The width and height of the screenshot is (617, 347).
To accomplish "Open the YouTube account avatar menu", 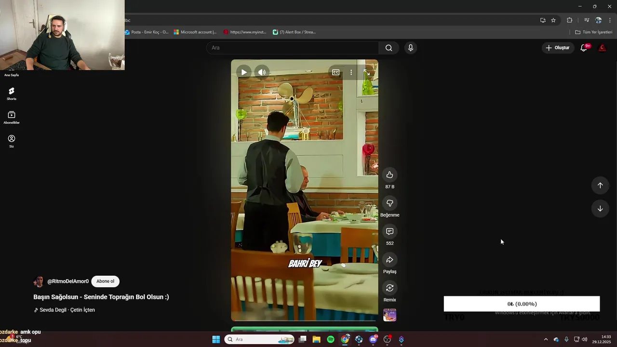I will point(603,48).
